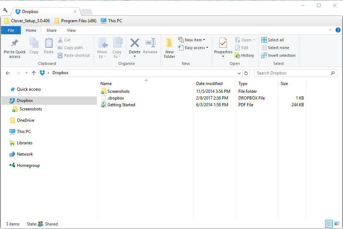Screen dimensions: 343x229
Task: Open the New item dropdown
Action: [x=192, y=40]
